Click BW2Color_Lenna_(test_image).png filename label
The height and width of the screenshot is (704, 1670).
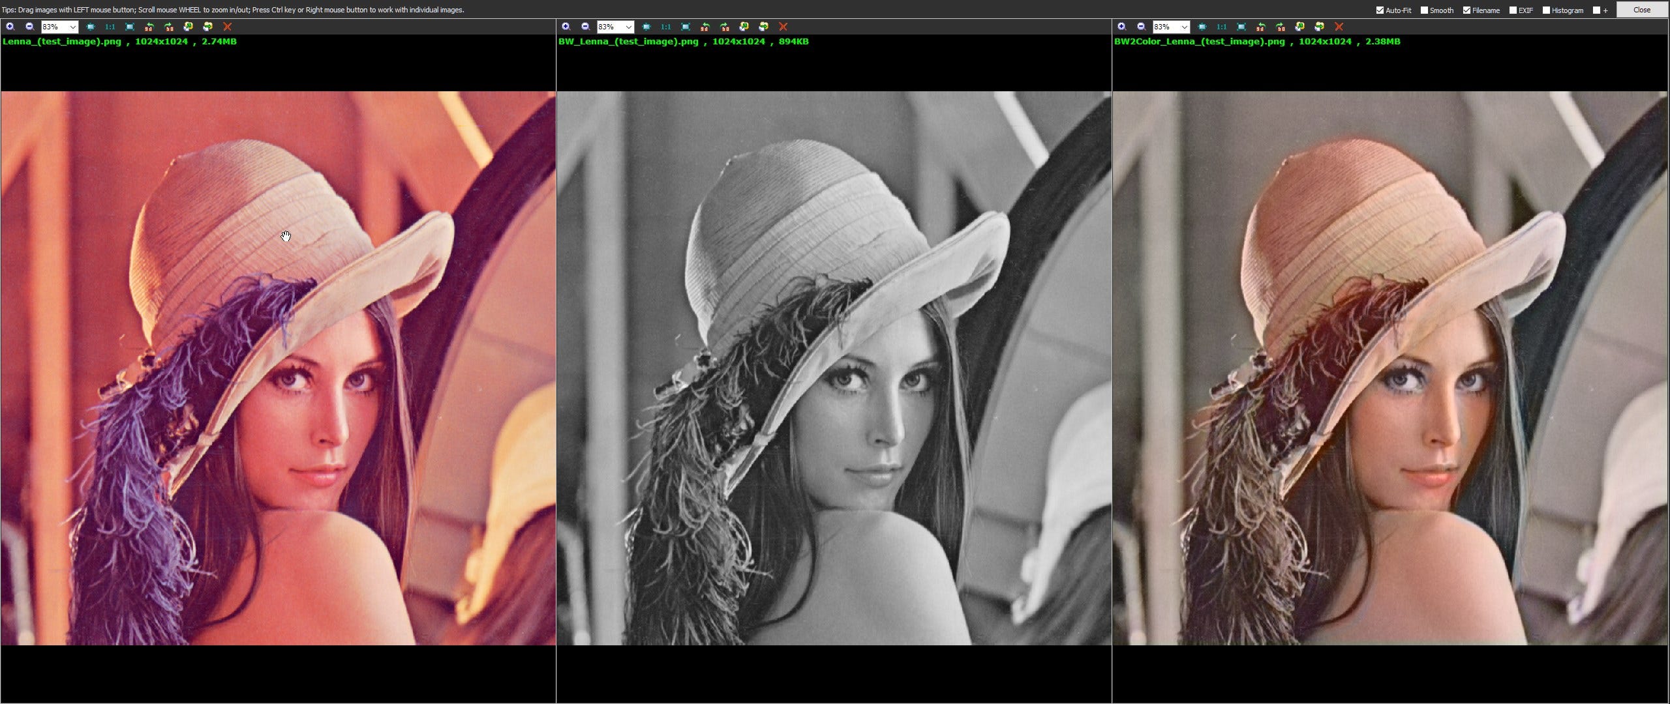[x=1199, y=42]
